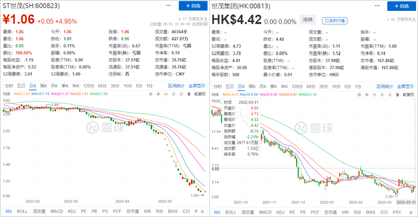Expand more indicators arrow in ST世茂 panel
This screenshot has width=418, height=217.
click(202, 212)
